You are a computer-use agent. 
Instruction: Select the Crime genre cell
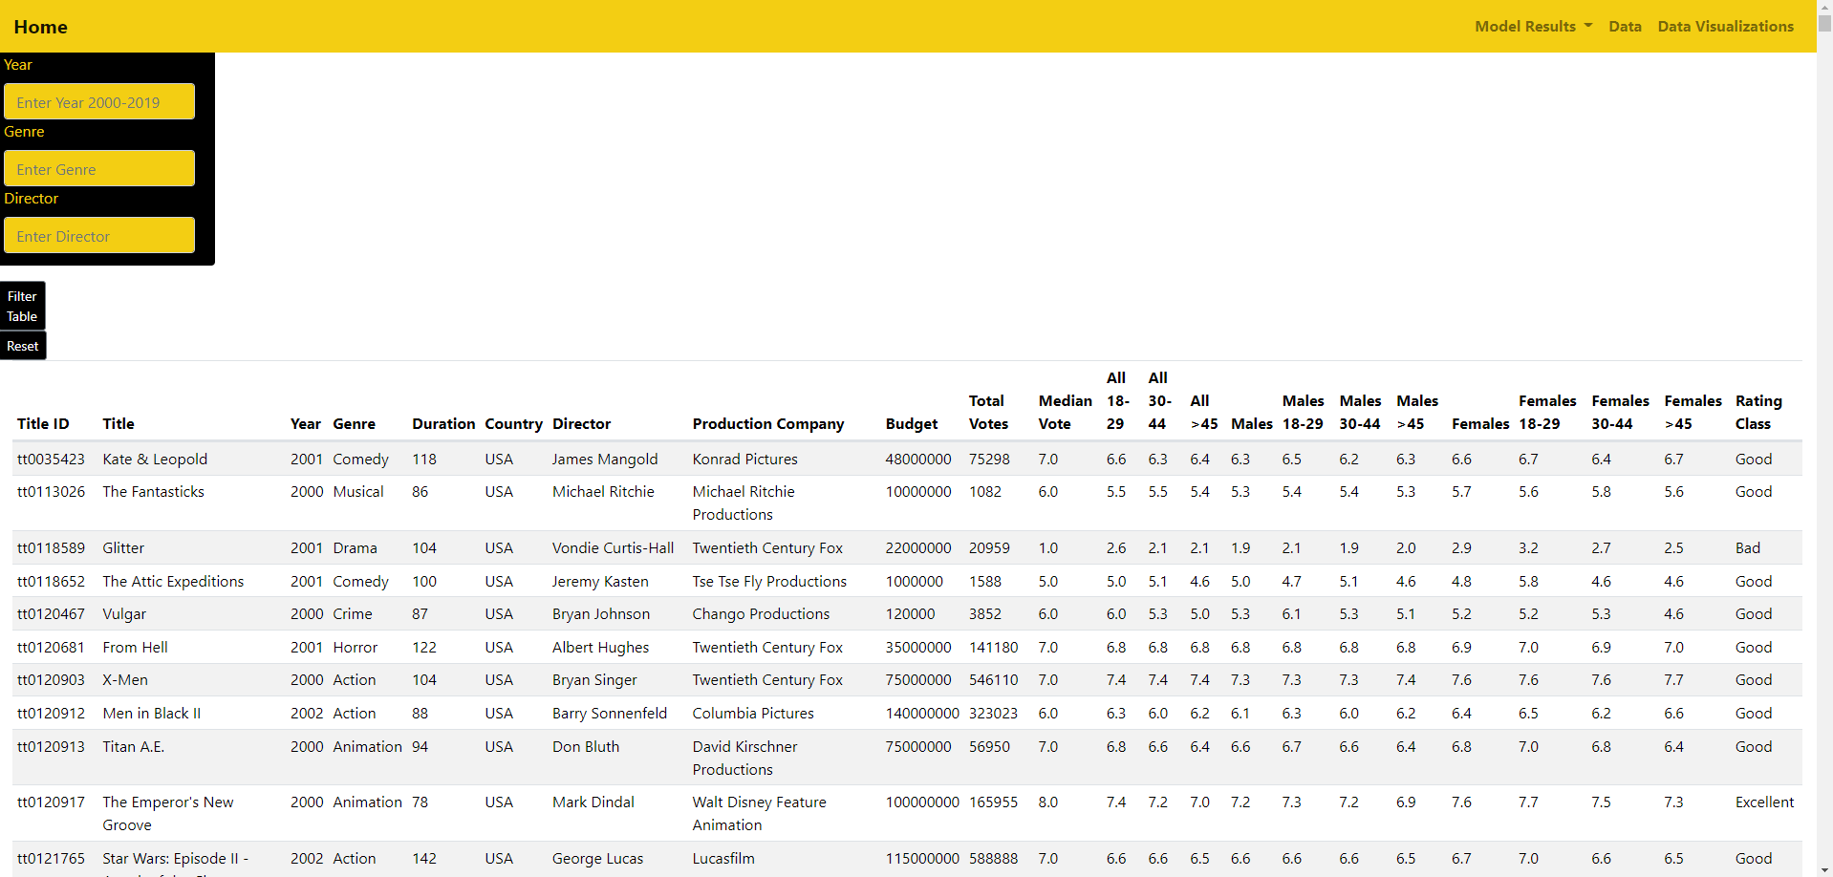click(x=353, y=613)
